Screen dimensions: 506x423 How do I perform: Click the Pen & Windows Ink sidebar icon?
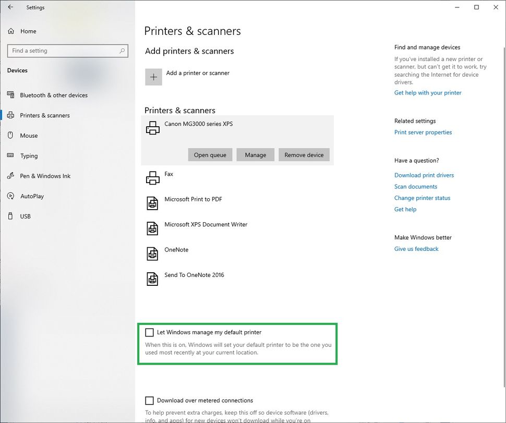click(x=11, y=176)
